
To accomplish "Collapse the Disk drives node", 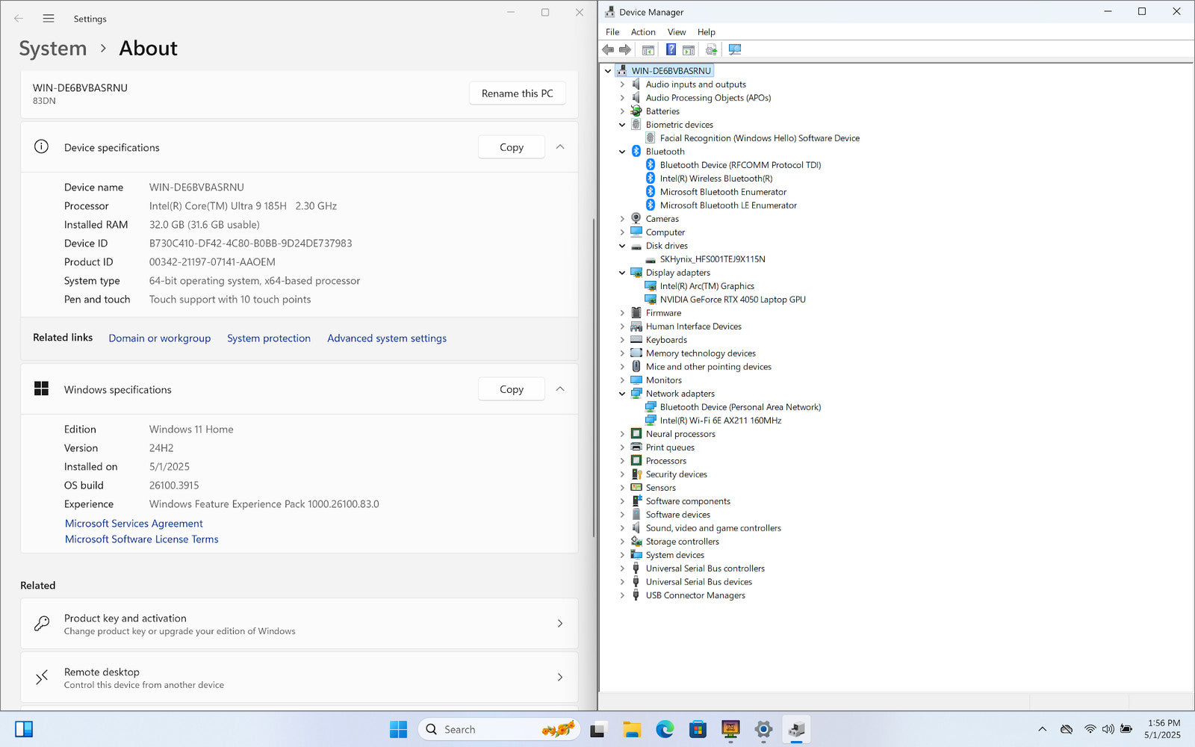I will tap(622, 246).
